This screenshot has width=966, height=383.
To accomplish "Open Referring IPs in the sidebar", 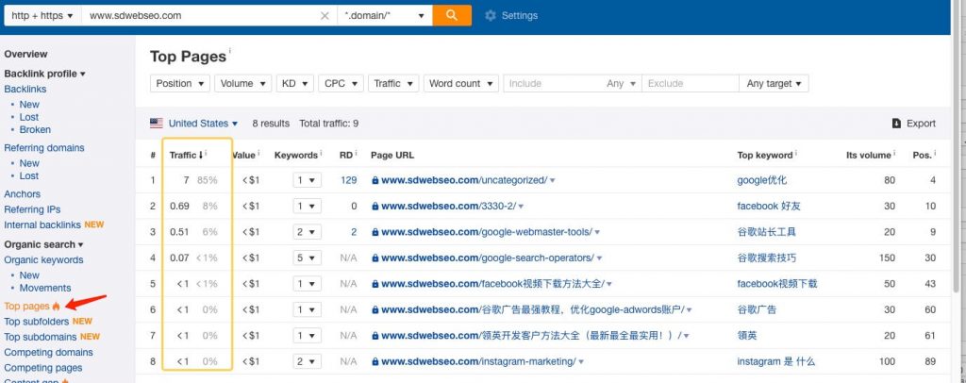I will click(x=32, y=209).
